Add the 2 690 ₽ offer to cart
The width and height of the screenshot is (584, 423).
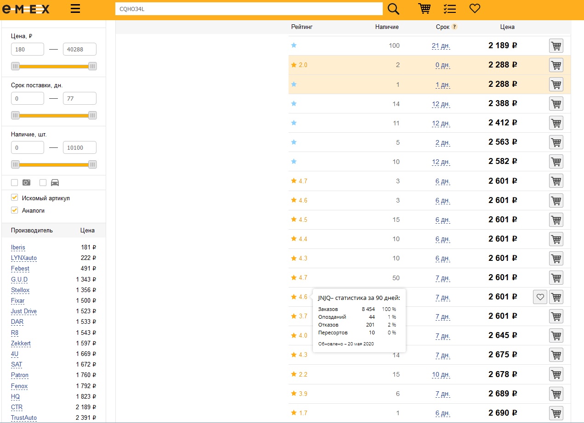pos(556,413)
